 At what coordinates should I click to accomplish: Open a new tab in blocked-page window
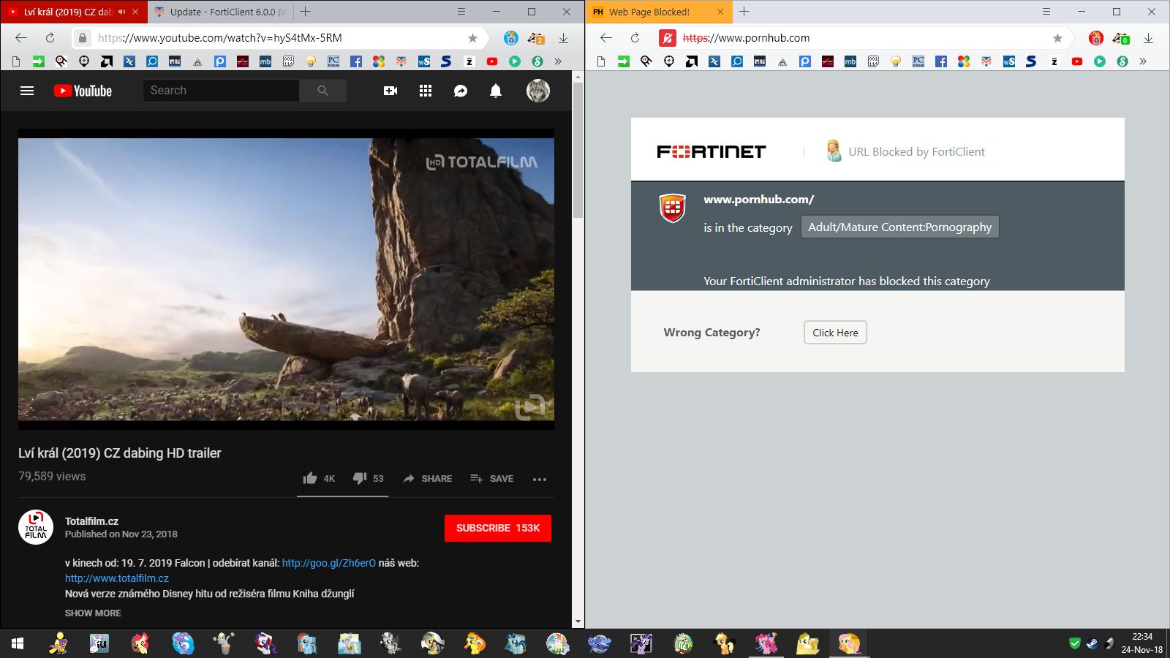click(x=744, y=12)
